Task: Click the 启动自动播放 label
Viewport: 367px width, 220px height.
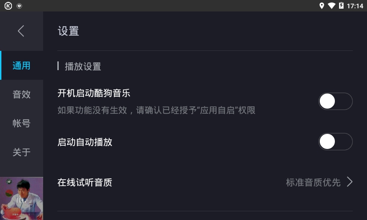Action: pyautogui.click(x=85, y=142)
